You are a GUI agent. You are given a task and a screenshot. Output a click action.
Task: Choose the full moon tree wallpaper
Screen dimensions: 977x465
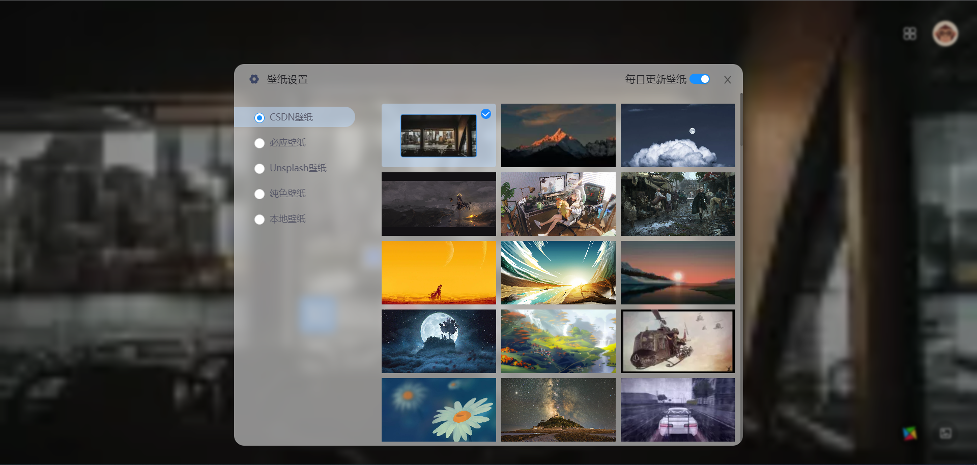pyautogui.click(x=439, y=341)
